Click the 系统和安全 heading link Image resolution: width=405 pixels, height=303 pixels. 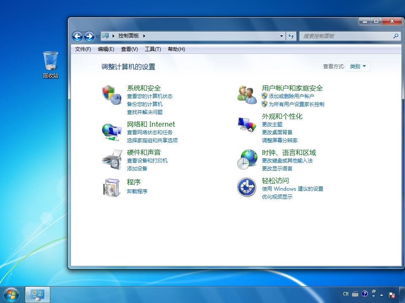(144, 88)
